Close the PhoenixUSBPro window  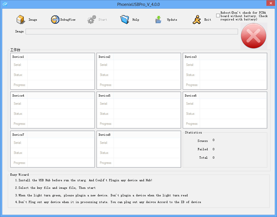271,3
